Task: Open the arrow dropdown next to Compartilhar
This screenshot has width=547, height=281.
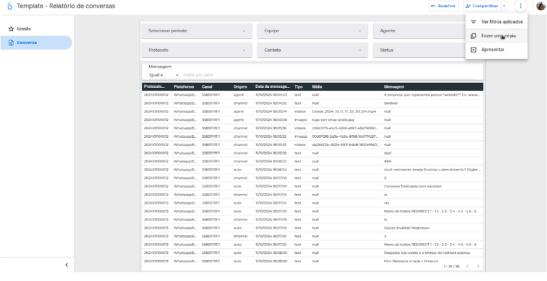Action: [504, 6]
